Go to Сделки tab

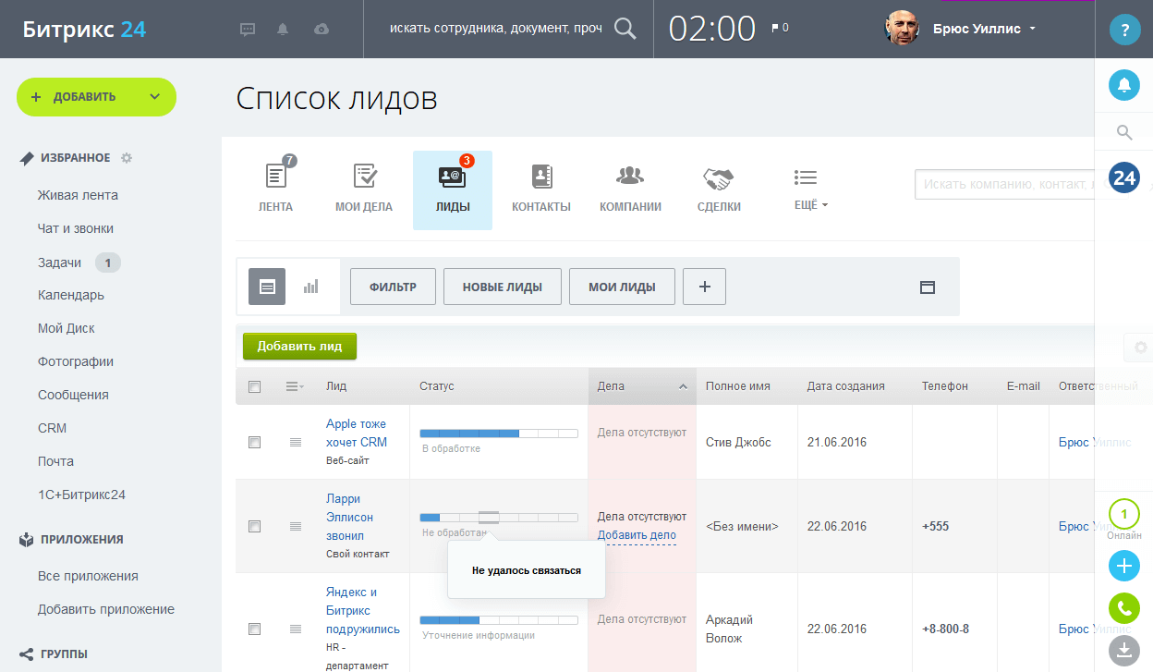pos(719,189)
